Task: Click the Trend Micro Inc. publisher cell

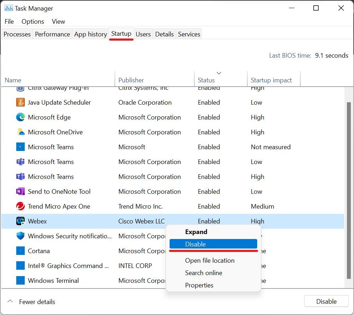Action: click(140, 206)
